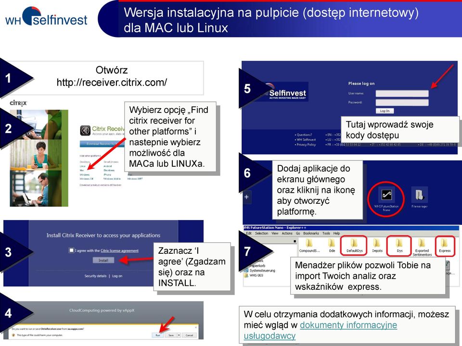The image size is (462, 346).
Task: Click the WH Selfinvest link on login page
Action: pyautogui.click(x=306, y=140)
